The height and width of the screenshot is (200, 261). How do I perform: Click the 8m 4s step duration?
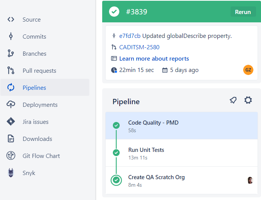point(135,185)
